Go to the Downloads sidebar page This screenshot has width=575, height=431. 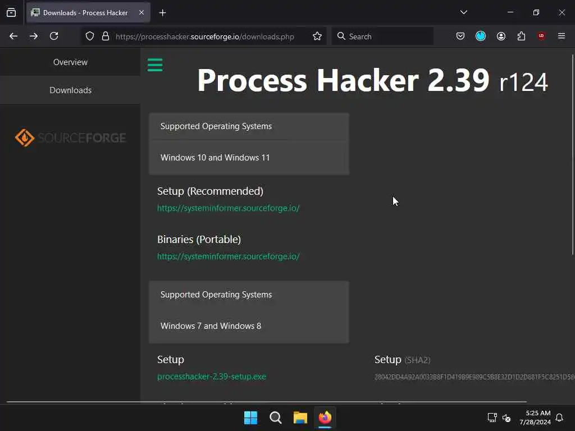tap(70, 90)
